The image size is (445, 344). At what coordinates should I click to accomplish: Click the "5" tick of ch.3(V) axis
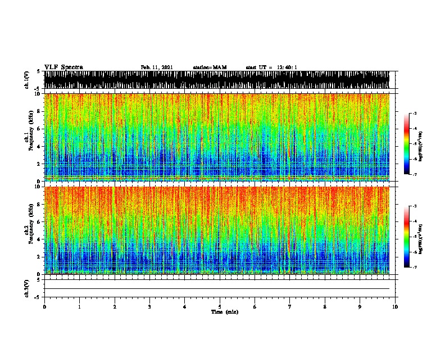tap(38, 280)
